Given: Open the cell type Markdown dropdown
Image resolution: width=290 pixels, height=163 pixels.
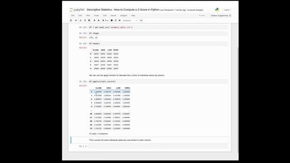Looking at the screenshot, I should click(130, 20).
